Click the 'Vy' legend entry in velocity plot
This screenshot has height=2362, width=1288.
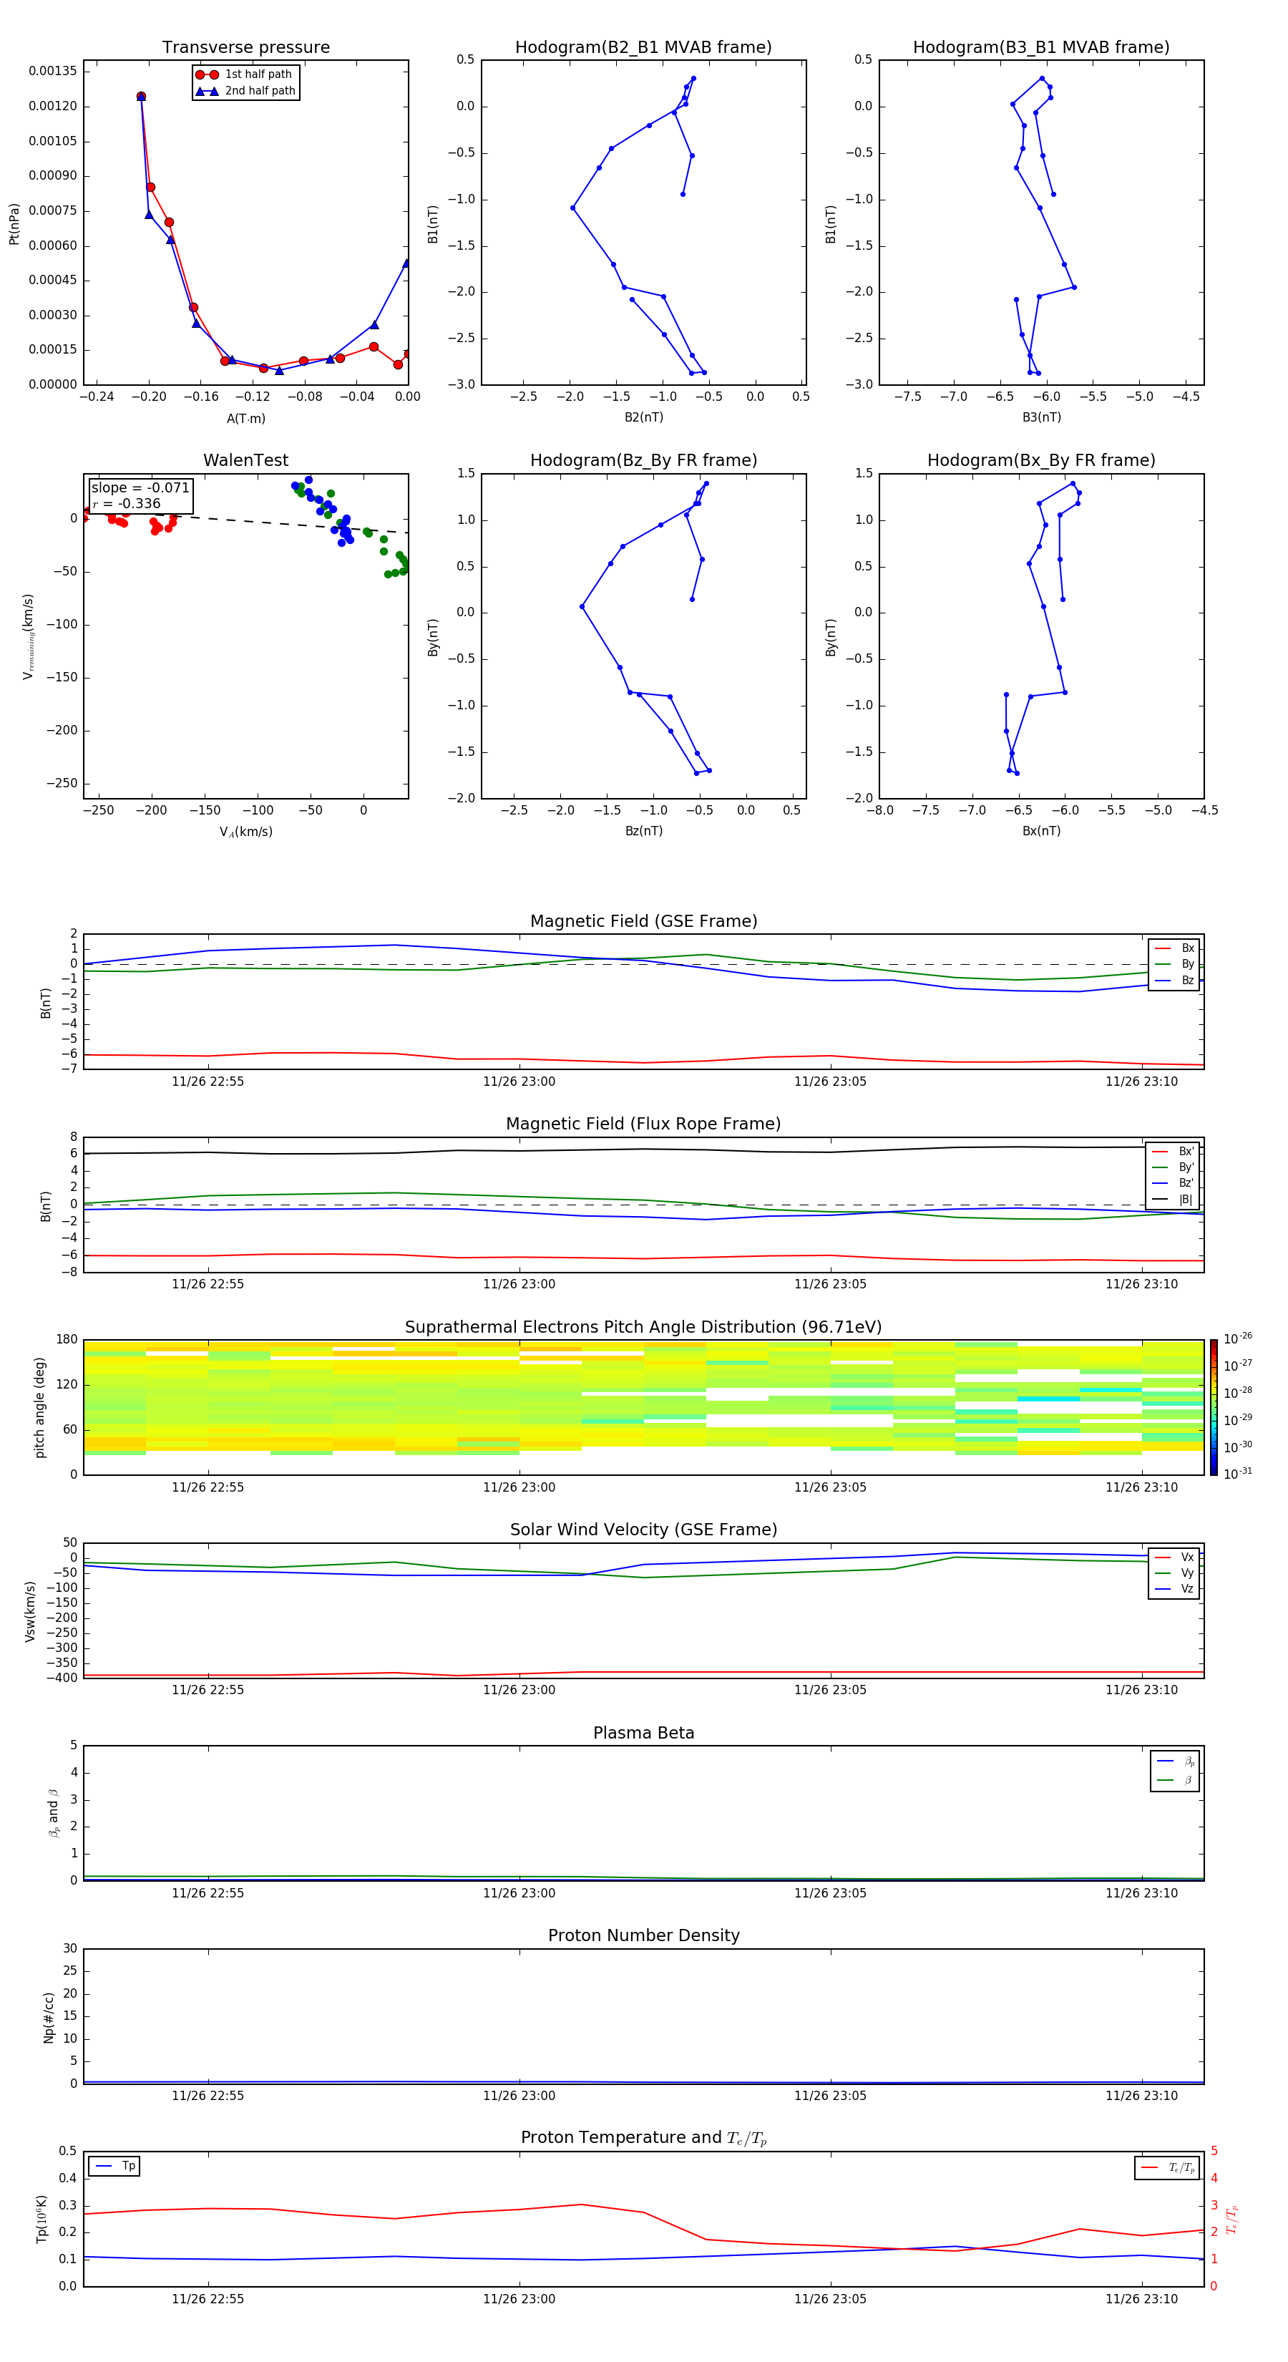(x=1174, y=1573)
